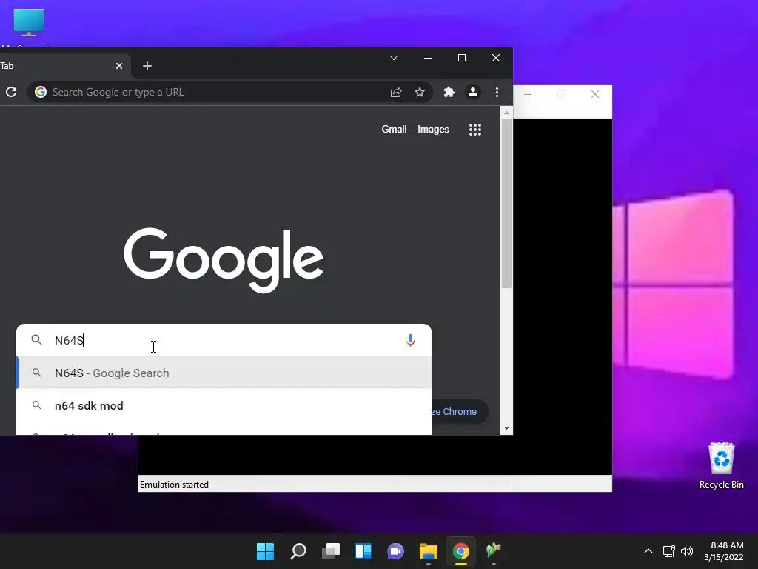Click the Chrome page vertical scrollbar thumb
Image resolution: width=758 pixels, height=569 pixels.
pyautogui.click(x=506, y=203)
